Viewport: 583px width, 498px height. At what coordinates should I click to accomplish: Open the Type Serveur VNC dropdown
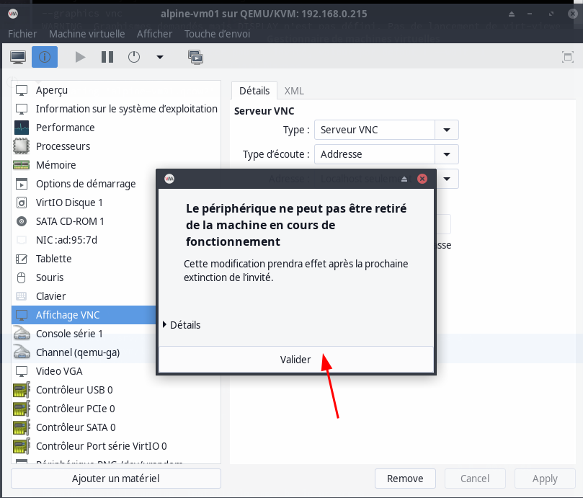coord(447,130)
